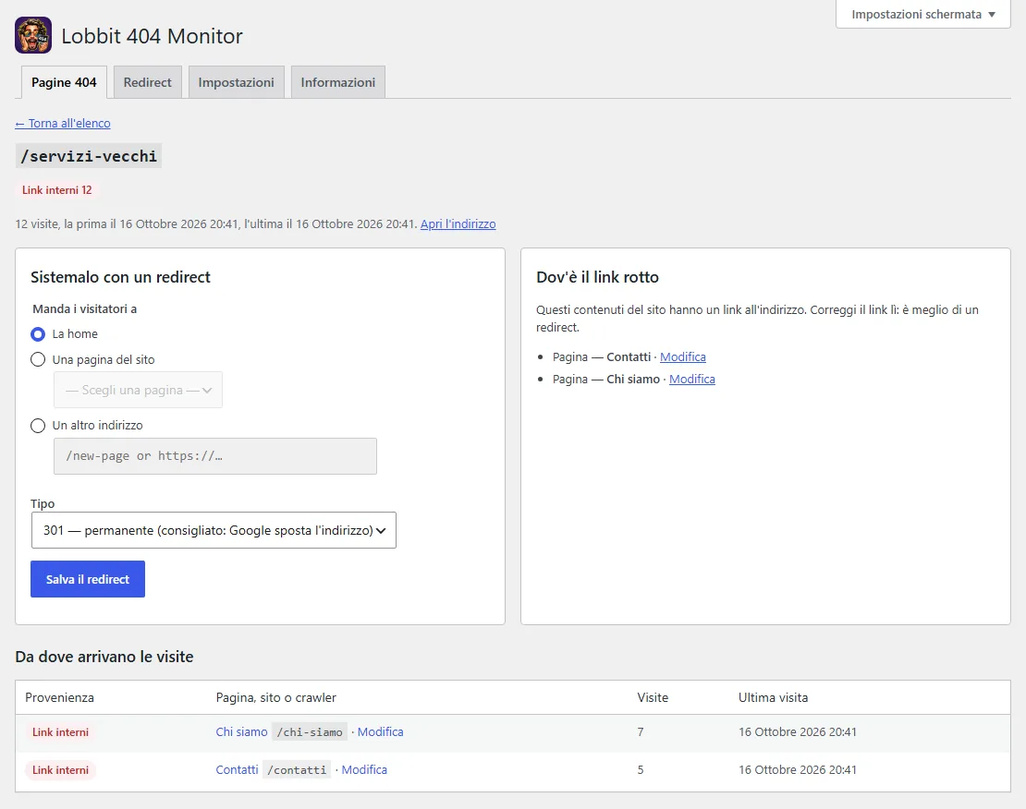This screenshot has width=1026, height=809.
Task: Choose 'Una pagina del sito' radio option
Action: tap(38, 359)
